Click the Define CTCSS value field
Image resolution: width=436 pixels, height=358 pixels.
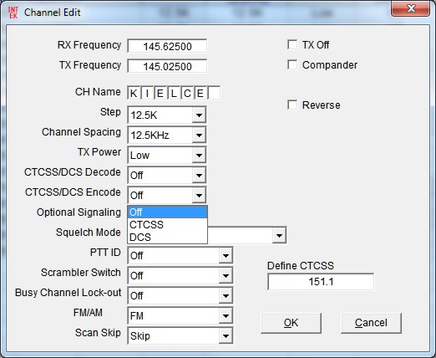(321, 282)
